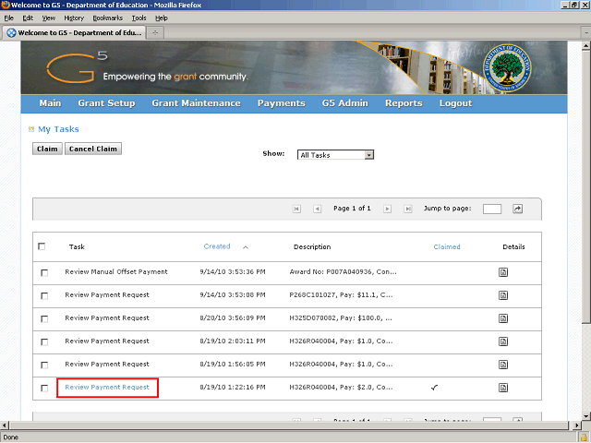Open details icon for 8/19/10 1:22:16 PM task
The height and width of the screenshot is (443, 591).
tap(503, 388)
